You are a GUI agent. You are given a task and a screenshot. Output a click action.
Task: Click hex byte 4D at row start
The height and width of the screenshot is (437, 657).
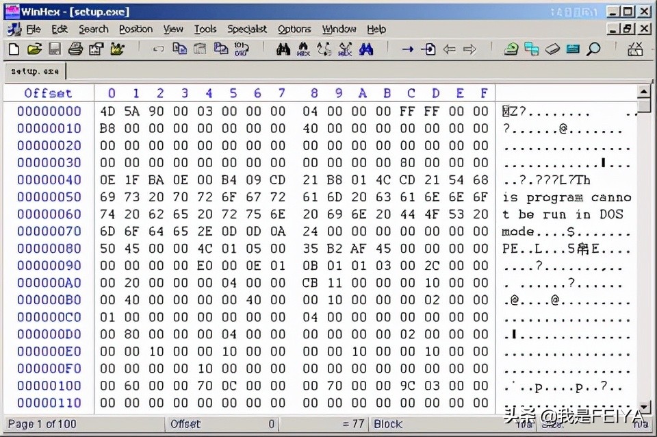107,111
